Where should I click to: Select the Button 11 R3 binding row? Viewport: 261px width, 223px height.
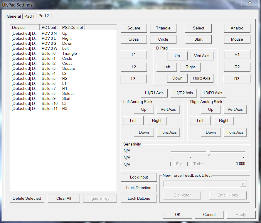[63, 109]
